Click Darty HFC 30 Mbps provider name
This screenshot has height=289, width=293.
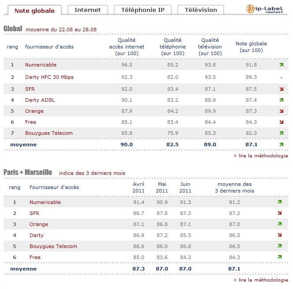49,77
